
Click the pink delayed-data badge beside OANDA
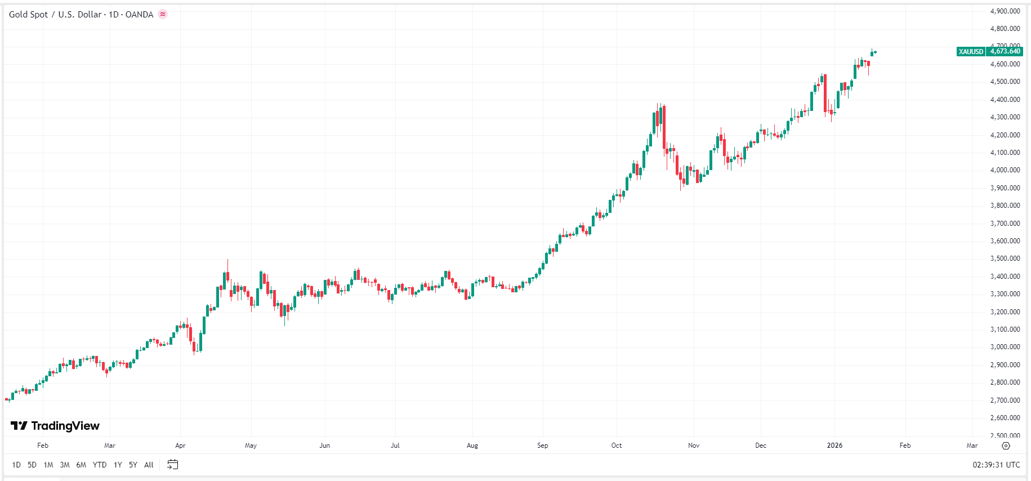click(162, 15)
